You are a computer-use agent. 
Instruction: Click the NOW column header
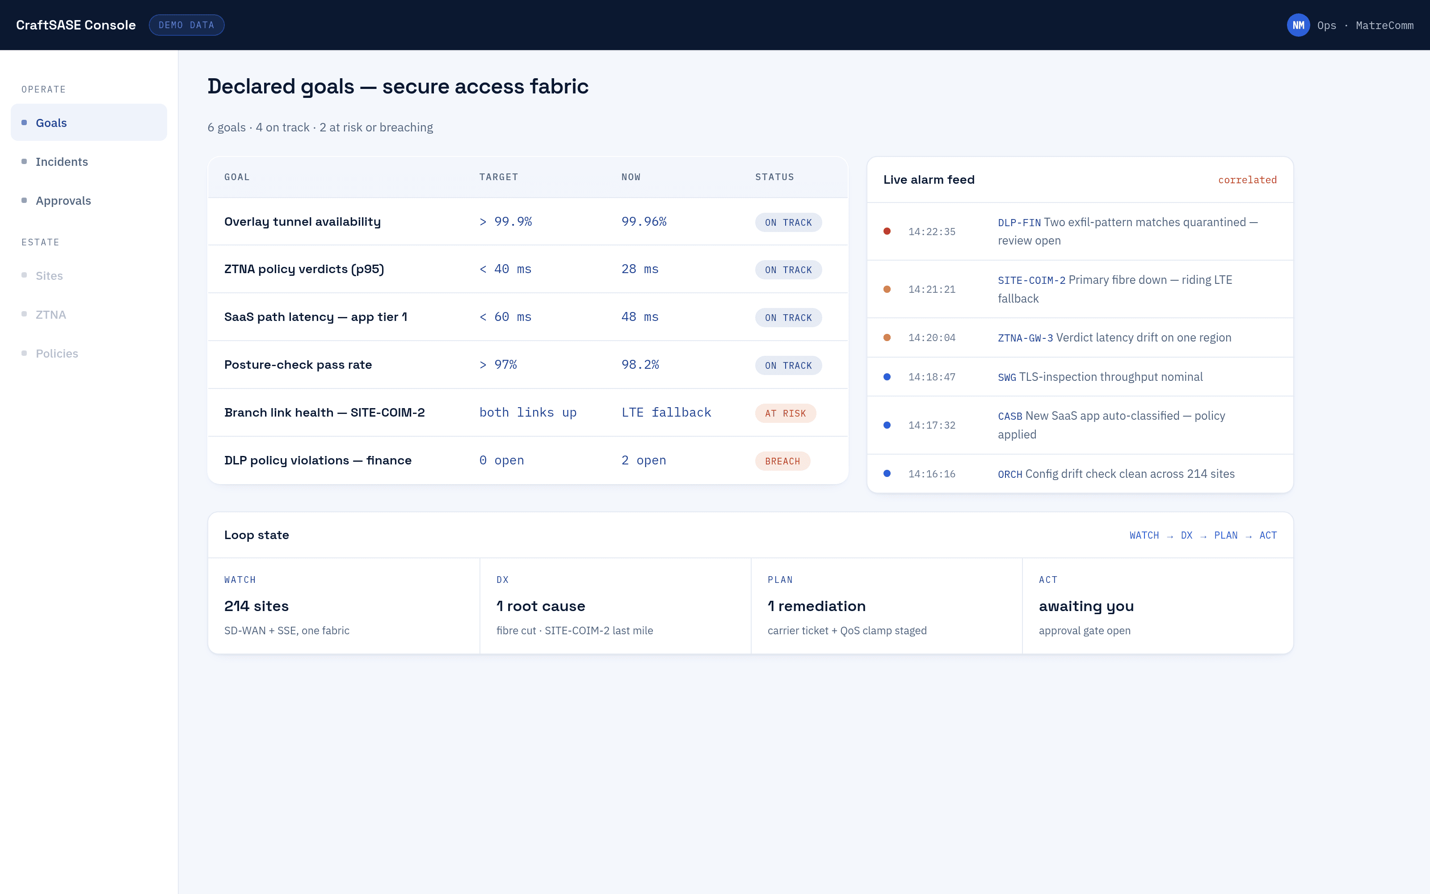pyautogui.click(x=631, y=177)
